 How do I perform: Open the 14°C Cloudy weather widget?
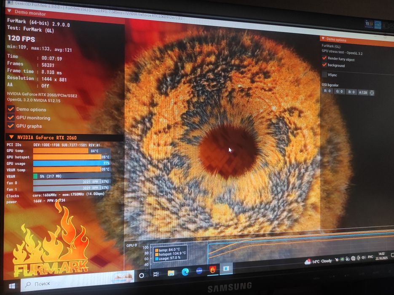pyautogui.click(x=319, y=262)
